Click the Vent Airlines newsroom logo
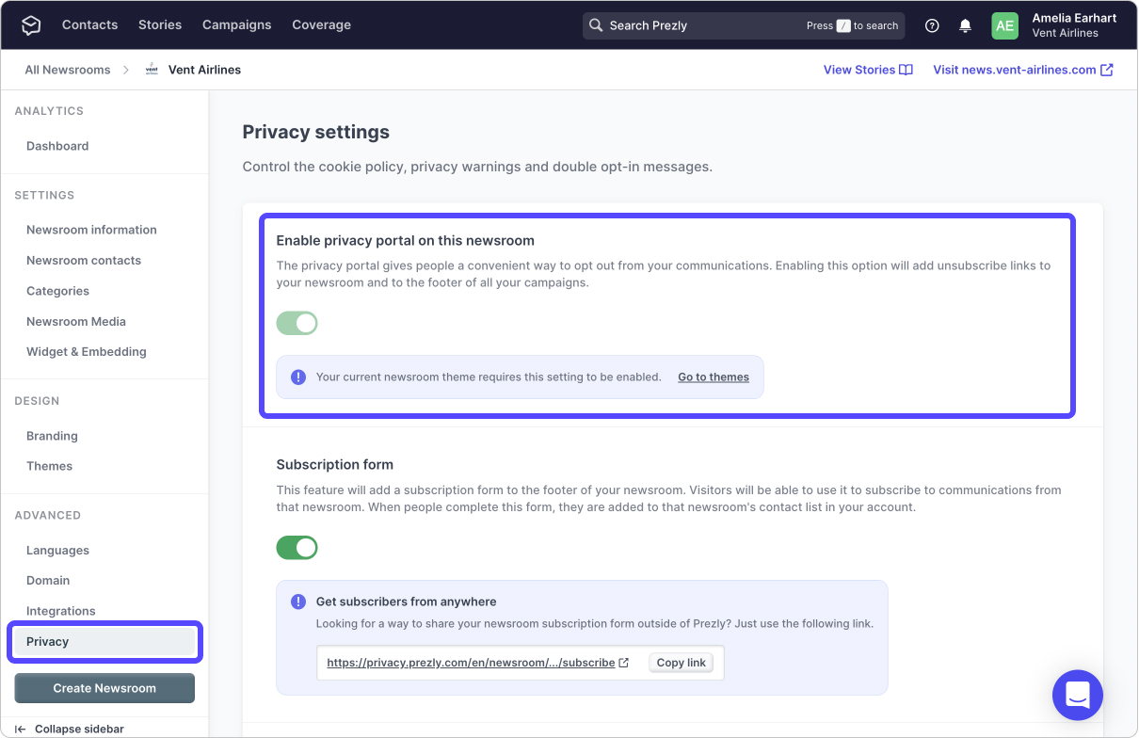Screen dimensions: 1139x738 pos(152,70)
